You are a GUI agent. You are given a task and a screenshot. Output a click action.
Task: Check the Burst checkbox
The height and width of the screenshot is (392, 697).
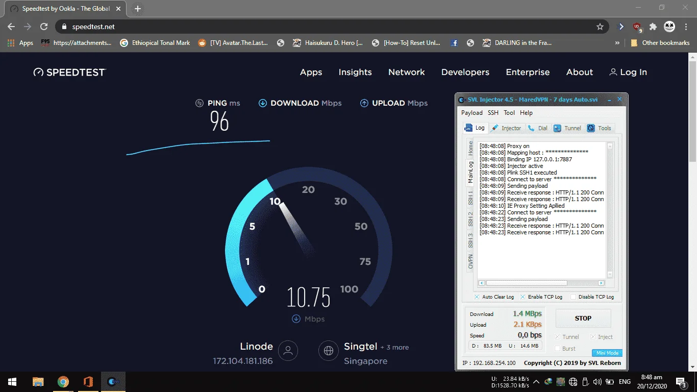point(558,349)
